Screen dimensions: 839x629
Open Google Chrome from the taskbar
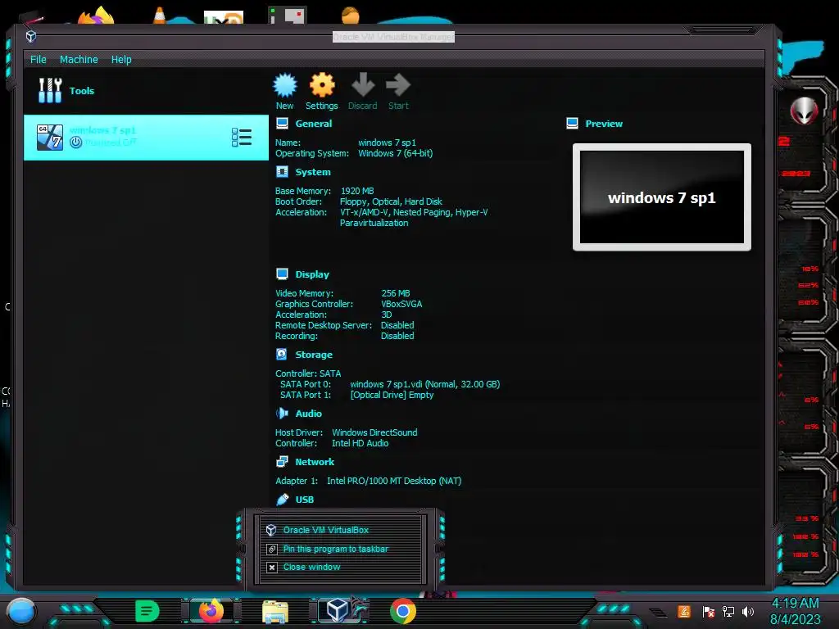(403, 611)
